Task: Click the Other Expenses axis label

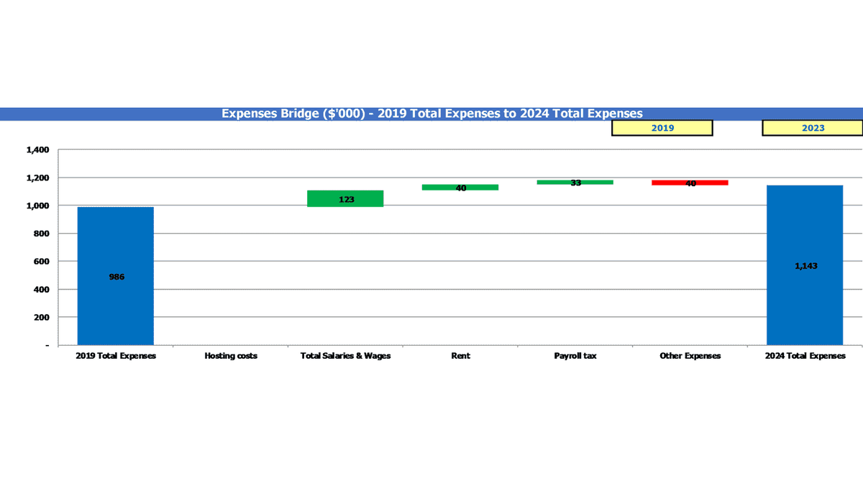Action: point(690,356)
